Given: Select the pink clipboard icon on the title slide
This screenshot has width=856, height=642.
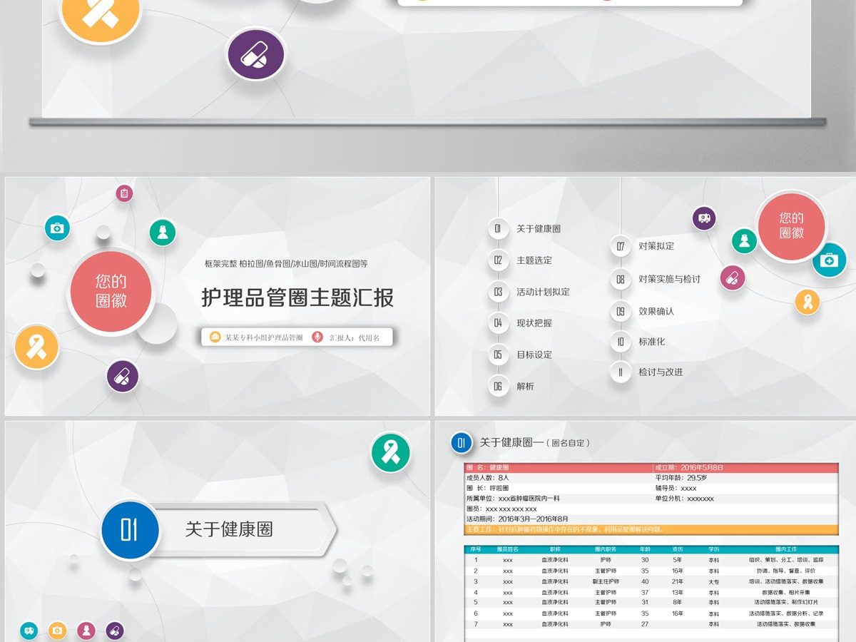Looking at the screenshot, I should pos(124,193).
